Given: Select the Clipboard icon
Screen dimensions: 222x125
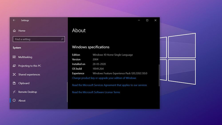Looking at the screenshot, I should click(x=14, y=83).
